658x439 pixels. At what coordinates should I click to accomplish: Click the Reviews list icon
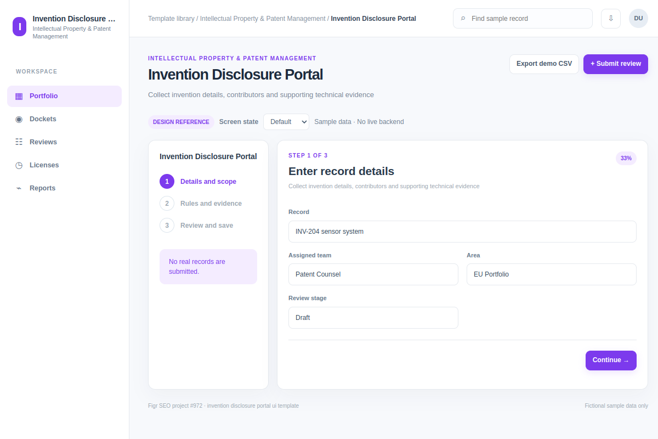coord(19,142)
